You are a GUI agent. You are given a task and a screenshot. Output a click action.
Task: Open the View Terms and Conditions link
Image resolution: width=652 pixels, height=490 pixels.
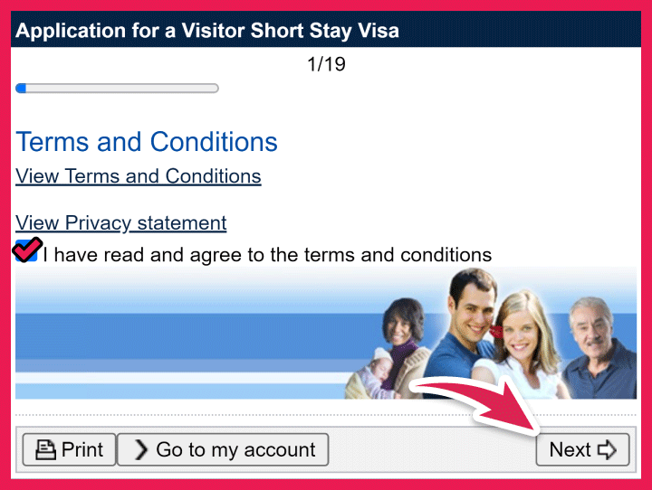coord(139,176)
